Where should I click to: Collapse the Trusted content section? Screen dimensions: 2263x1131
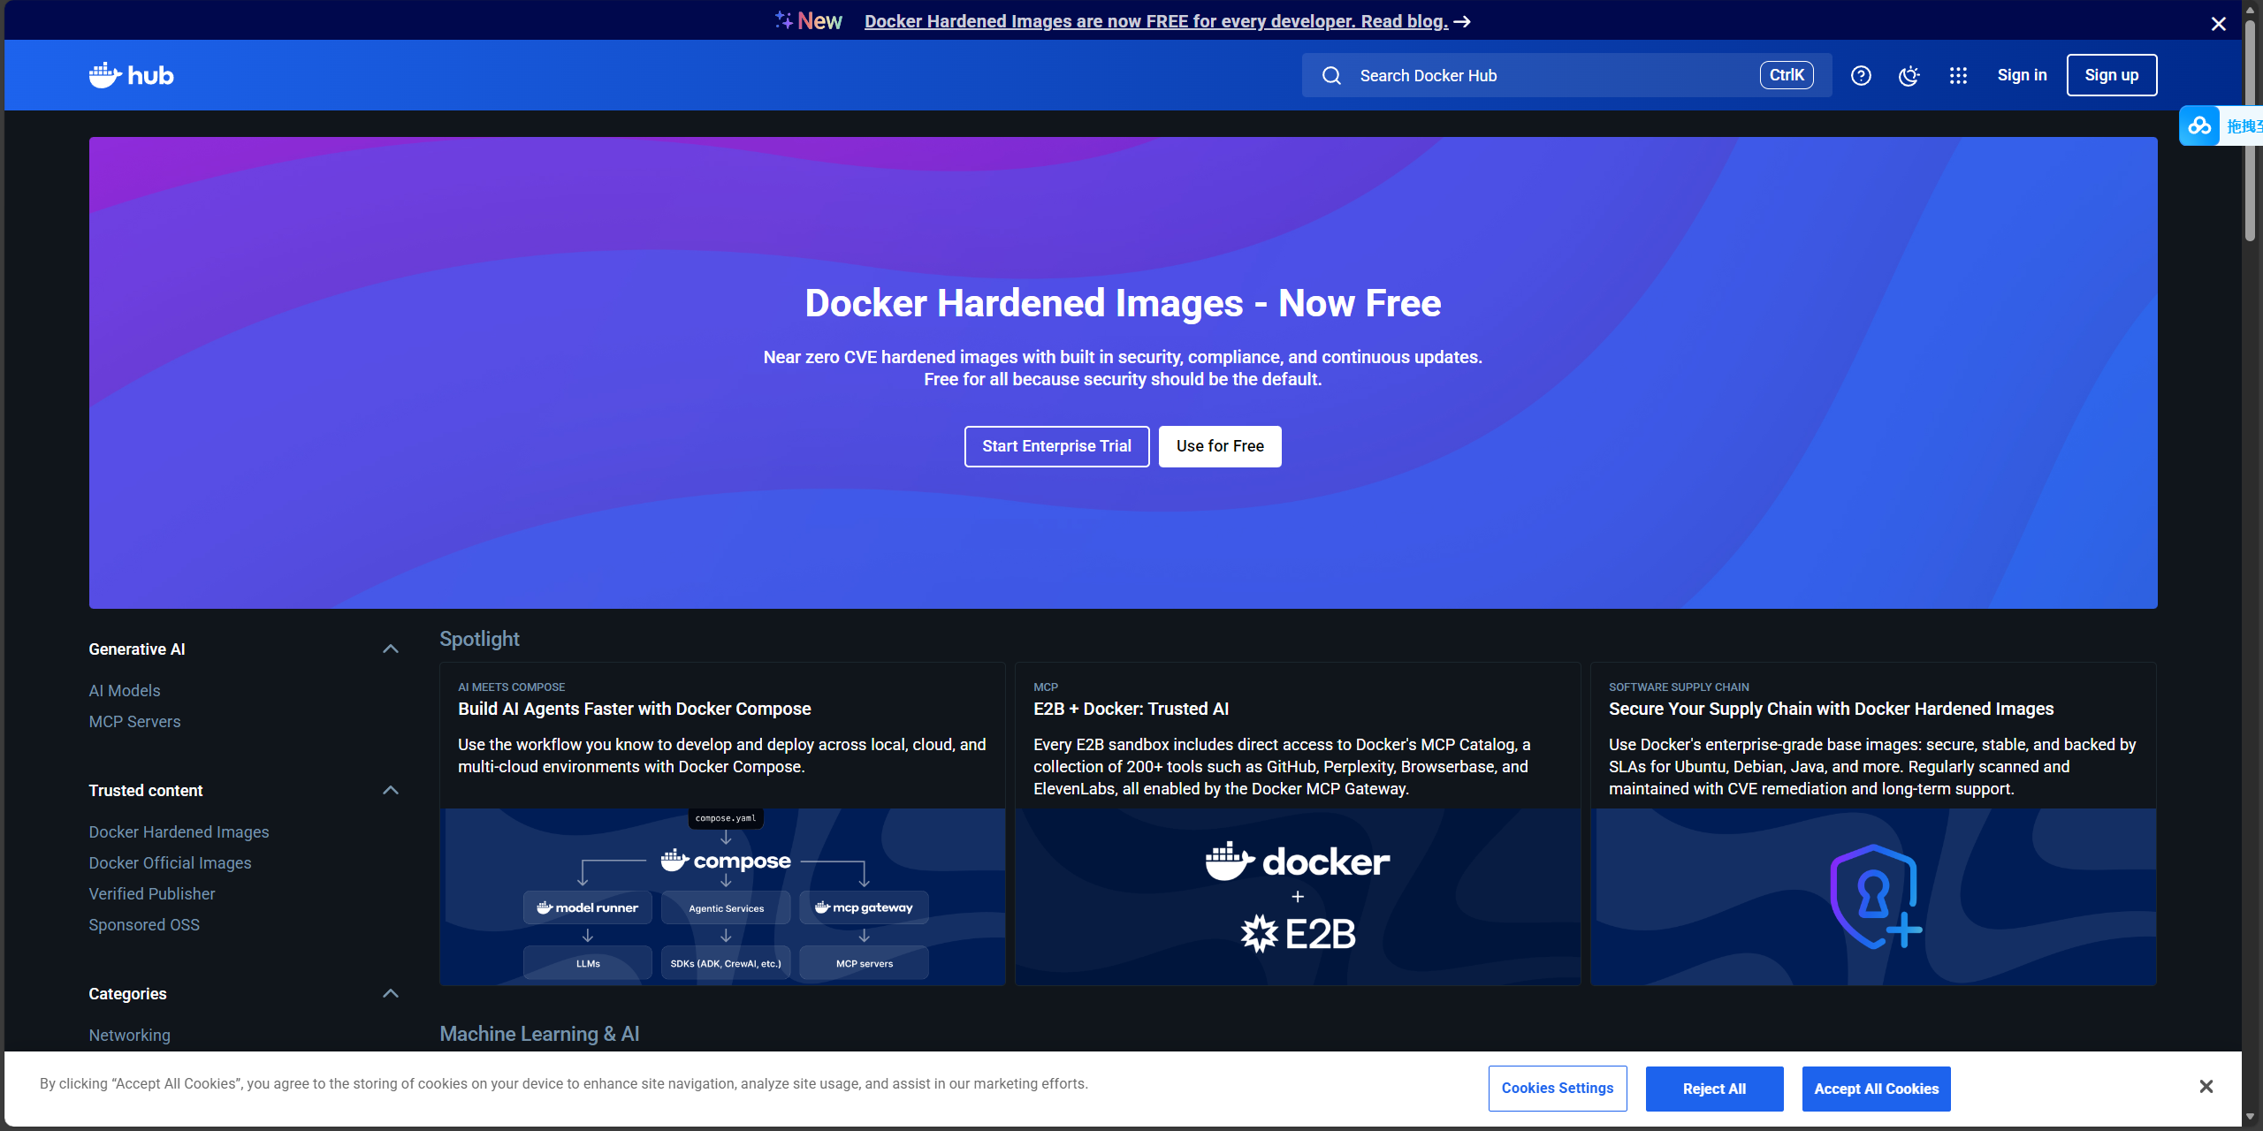click(x=390, y=790)
